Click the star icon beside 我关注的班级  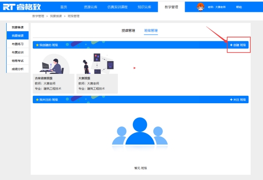[37, 99]
